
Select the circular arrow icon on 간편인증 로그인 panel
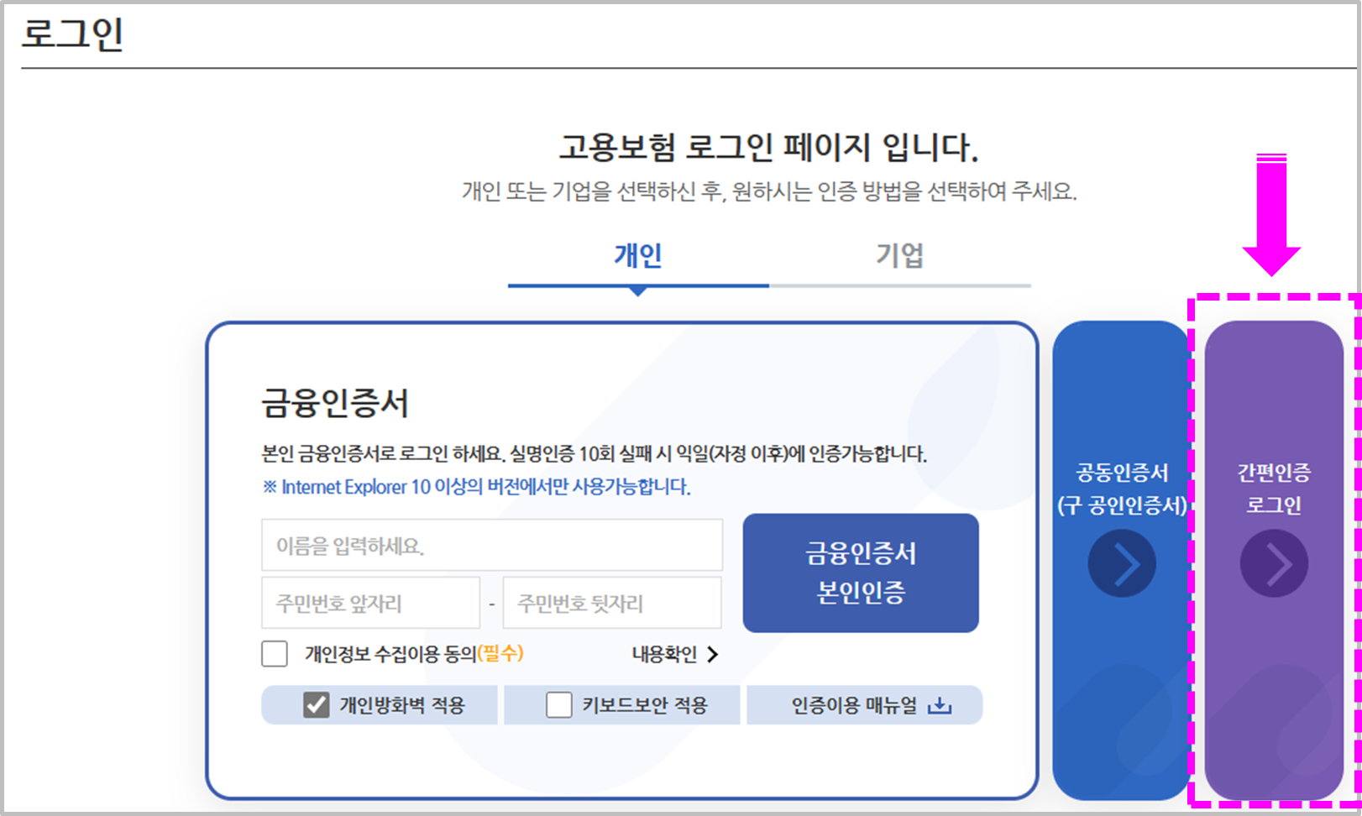(x=1274, y=562)
